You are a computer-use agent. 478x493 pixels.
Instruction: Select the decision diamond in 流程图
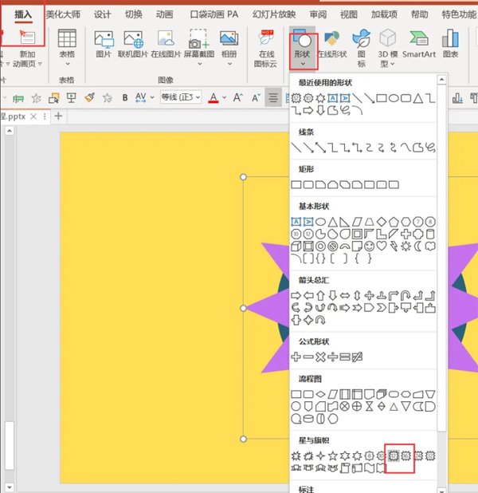[x=320, y=394]
